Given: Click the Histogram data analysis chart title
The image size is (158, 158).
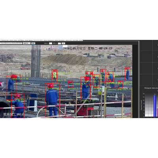Looking at the screenshot, I should point(151,88).
